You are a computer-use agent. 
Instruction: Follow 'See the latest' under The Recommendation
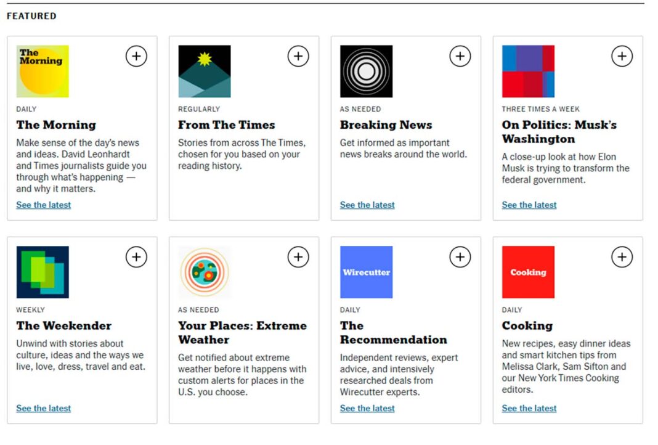point(367,408)
